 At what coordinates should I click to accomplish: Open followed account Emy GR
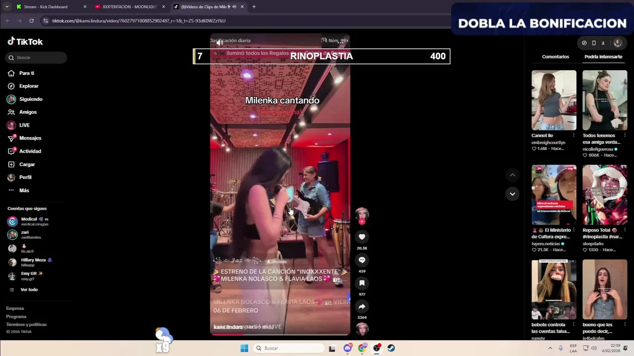(x=32, y=276)
